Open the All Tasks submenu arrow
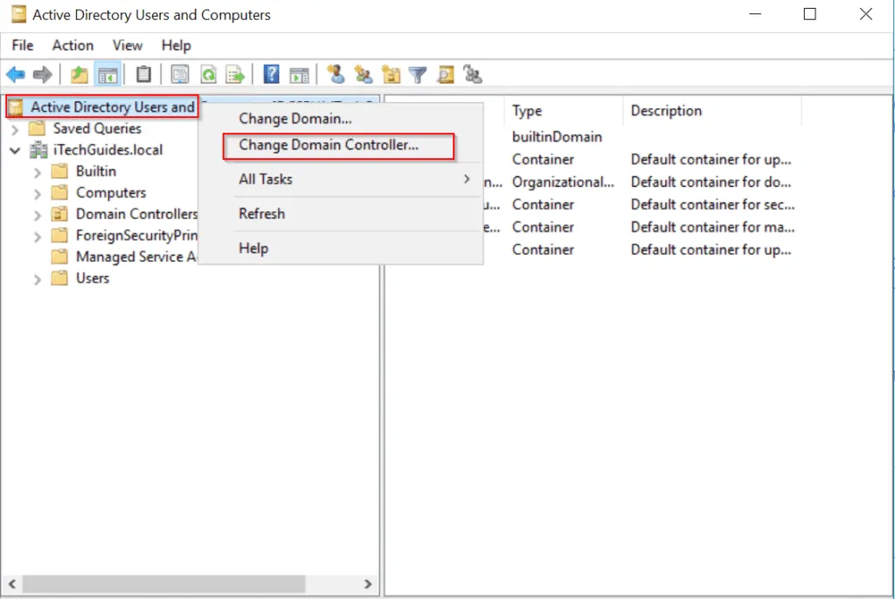Screen dimensions: 895x599 click(467, 179)
